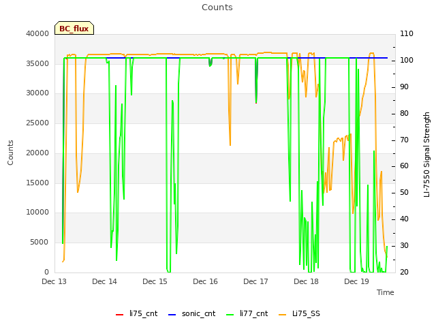The width and height of the screenshot is (436, 327).
Task: Click the red li75_cnt legend swatch
Action: click(x=120, y=315)
